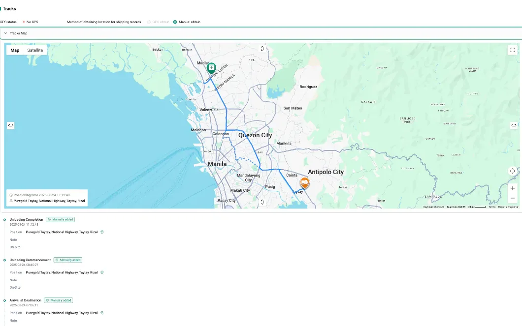Click Manually added tag on Unloading Commencement
The height and width of the screenshot is (326, 522).
(x=68, y=260)
